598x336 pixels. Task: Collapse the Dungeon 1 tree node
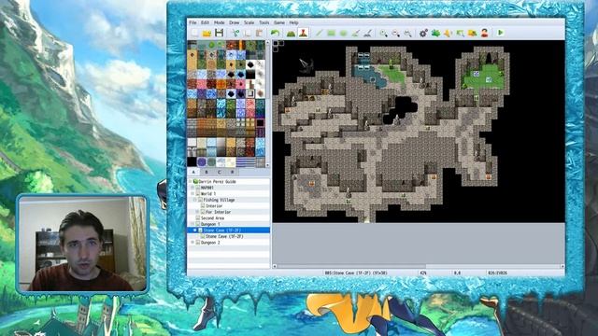point(193,224)
